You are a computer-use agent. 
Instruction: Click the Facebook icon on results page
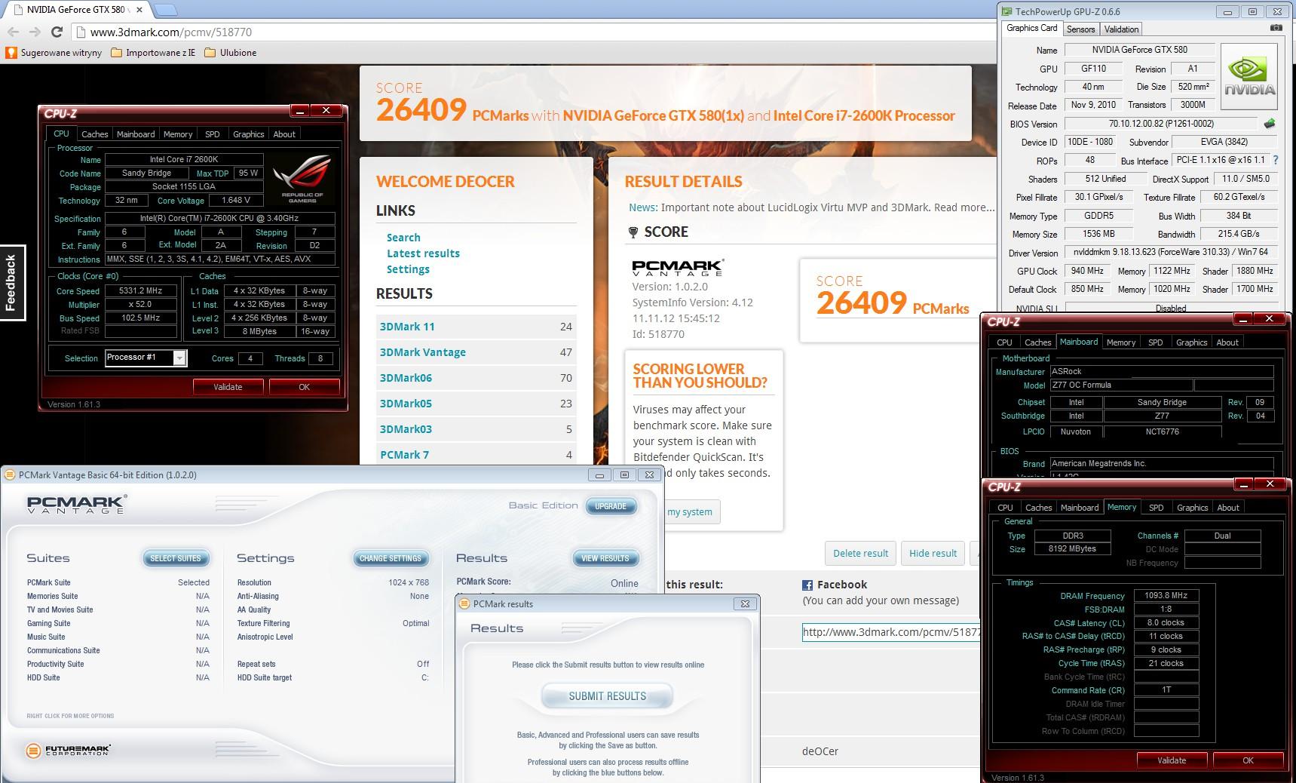coord(807,585)
